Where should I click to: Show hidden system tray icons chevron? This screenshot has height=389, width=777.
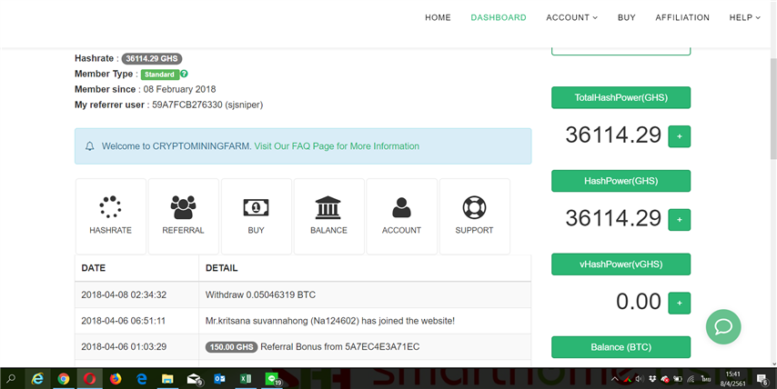tap(614, 379)
